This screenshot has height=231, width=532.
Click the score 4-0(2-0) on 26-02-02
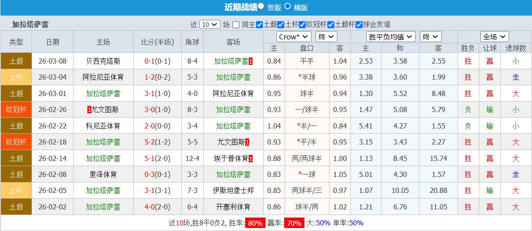click(157, 207)
